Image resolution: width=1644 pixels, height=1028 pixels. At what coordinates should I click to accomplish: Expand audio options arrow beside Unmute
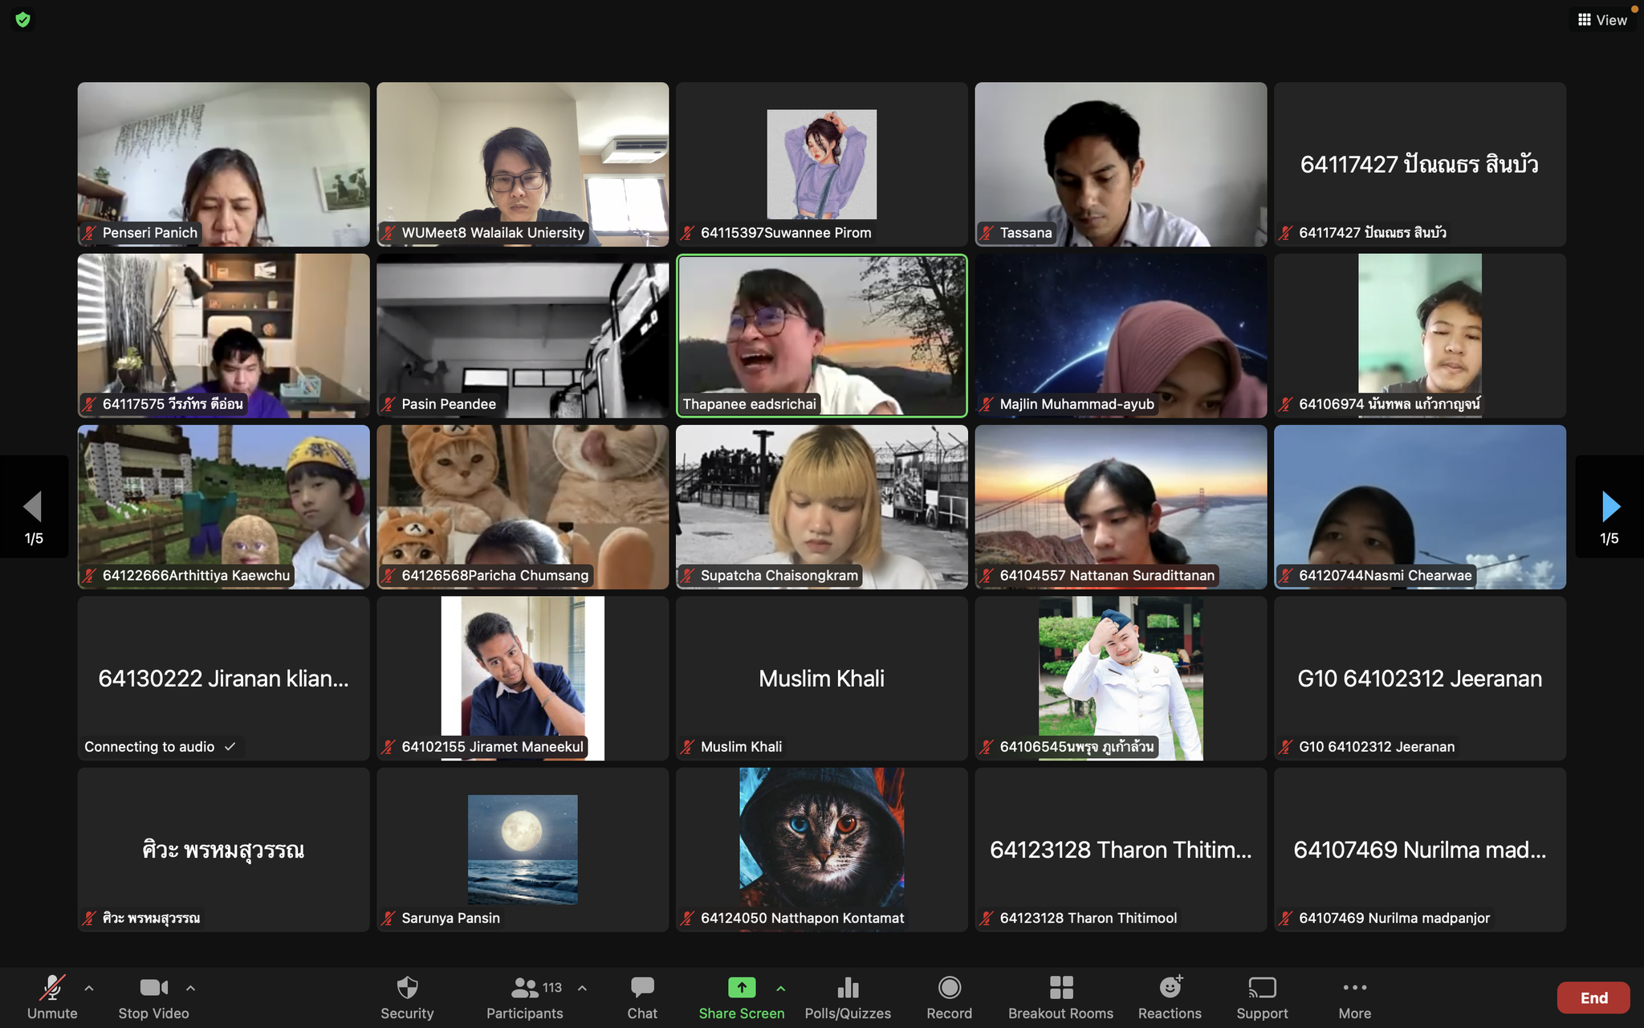89,988
